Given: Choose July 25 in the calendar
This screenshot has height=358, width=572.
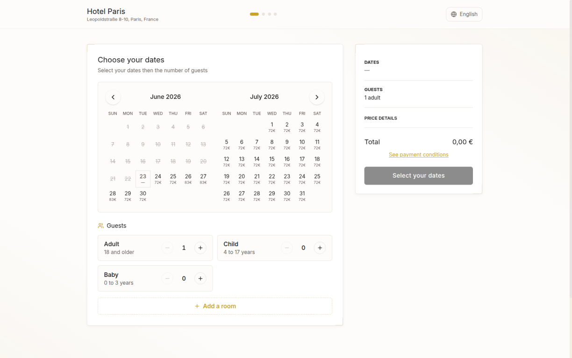Looking at the screenshot, I should 317,179.
